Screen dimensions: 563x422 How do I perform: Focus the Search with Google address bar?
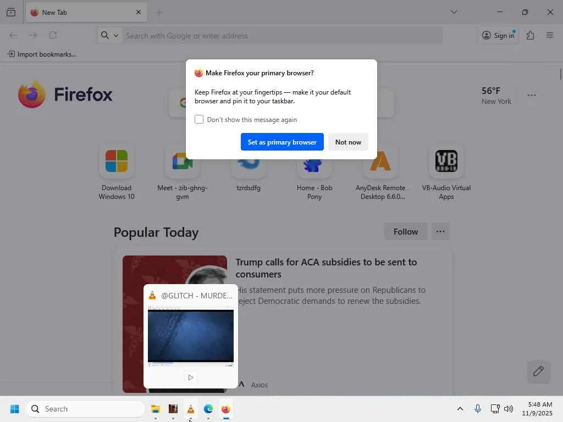point(282,36)
